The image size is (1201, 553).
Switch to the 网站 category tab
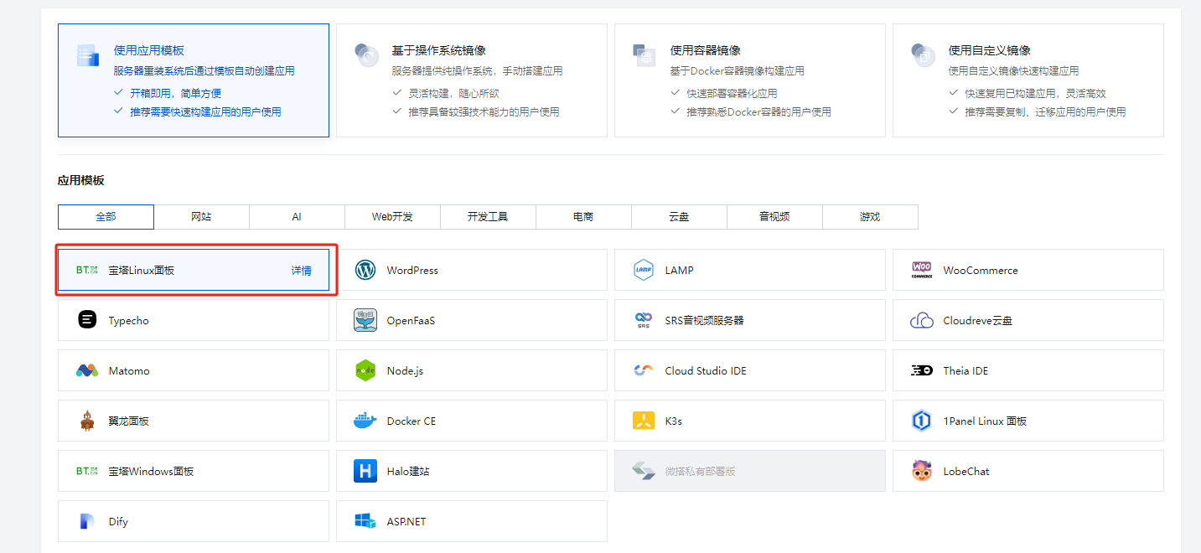coord(201,216)
